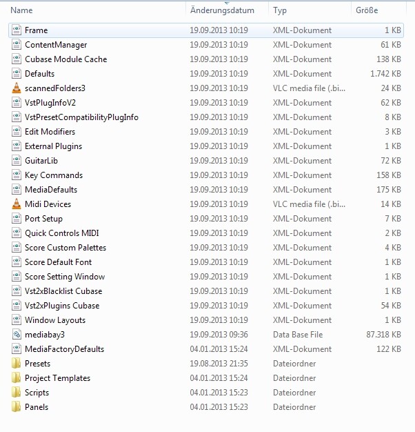Click the Score Custom Palettes file icon
This screenshot has width=415, height=432.
pyautogui.click(x=17, y=248)
